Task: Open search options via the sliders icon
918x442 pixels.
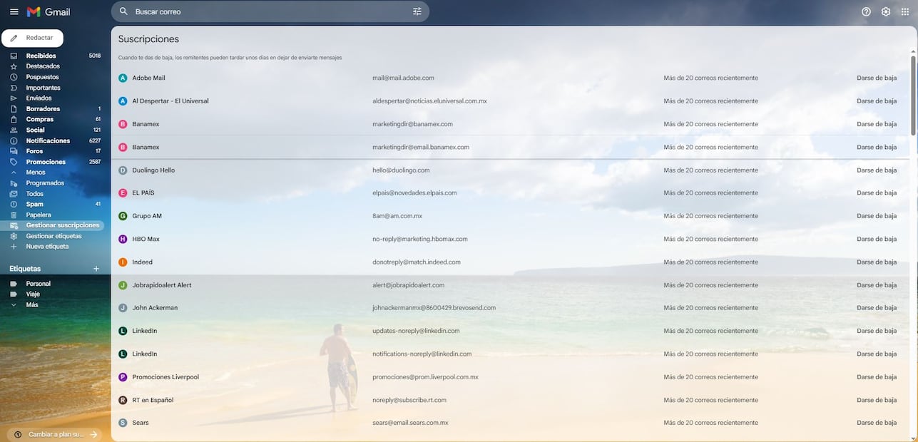Action: 417,11
